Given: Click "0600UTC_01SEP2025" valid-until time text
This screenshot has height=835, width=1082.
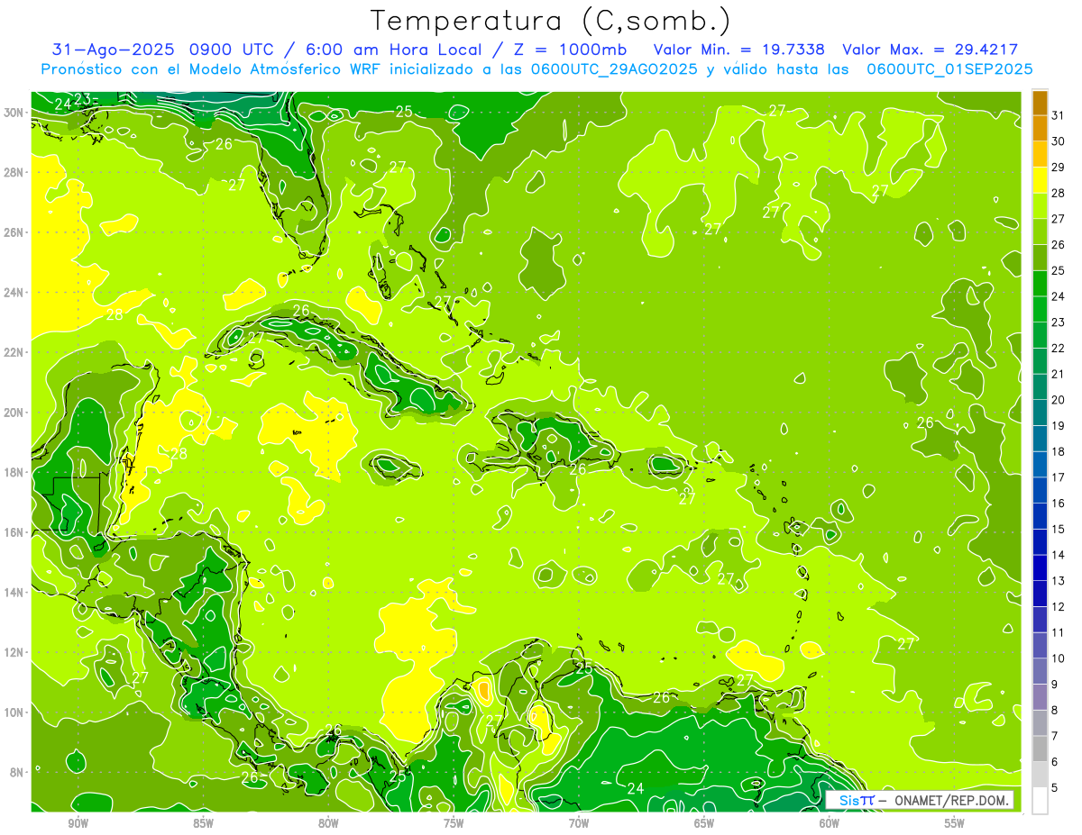Looking at the screenshot, I should tap(949, 69).
